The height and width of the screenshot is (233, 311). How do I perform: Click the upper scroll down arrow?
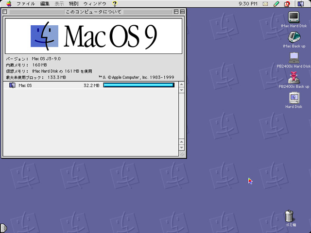pos(181,90)
